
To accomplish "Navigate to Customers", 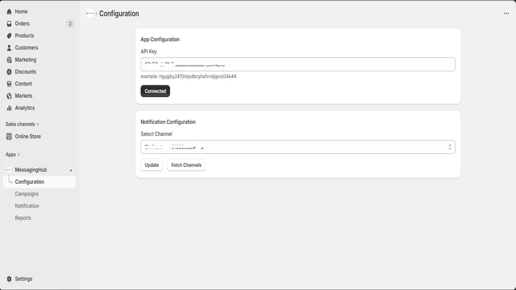I will [x=26, y=48].
